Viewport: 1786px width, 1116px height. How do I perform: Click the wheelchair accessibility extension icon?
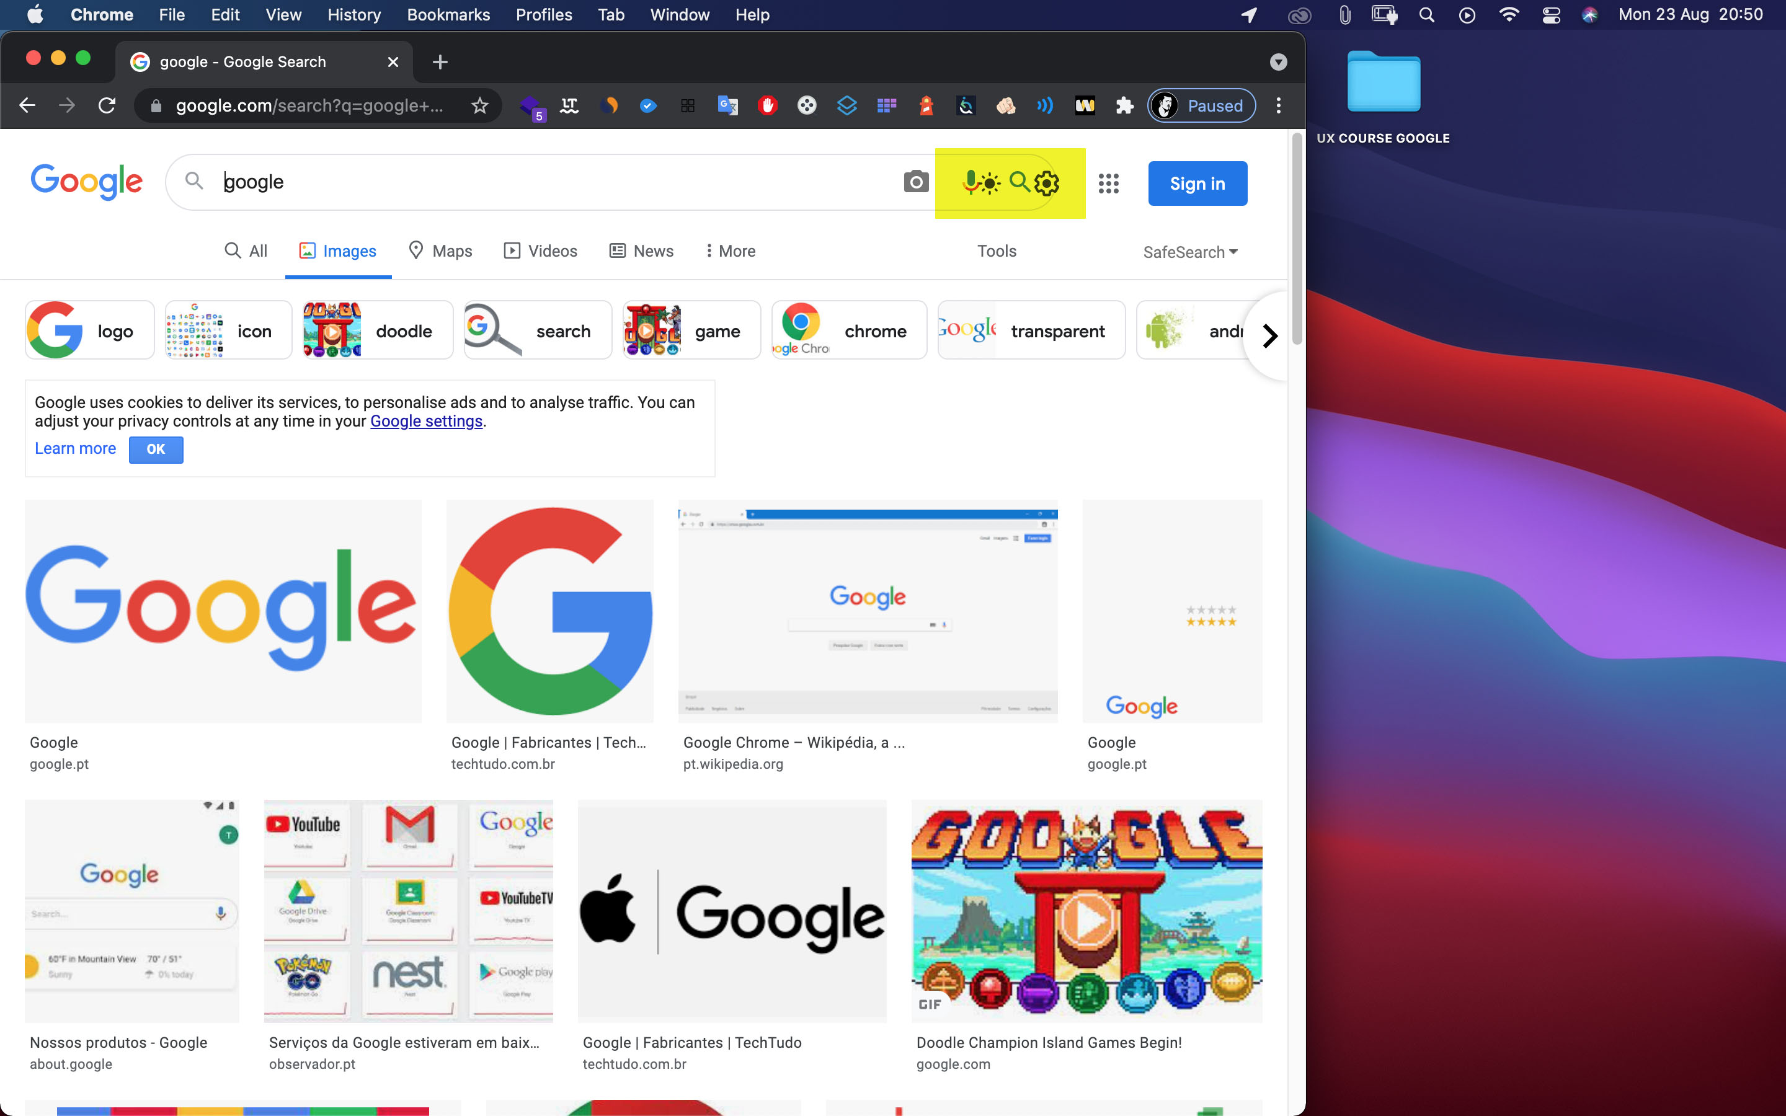pyautogui.click(x=966, y=105)
